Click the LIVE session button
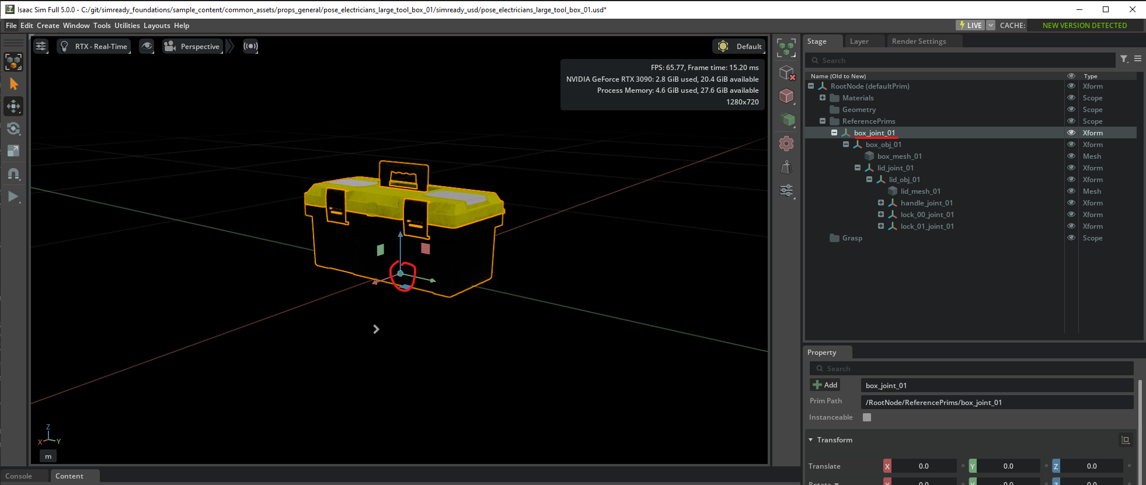1146x485 pixels. [x=970, y=25]
